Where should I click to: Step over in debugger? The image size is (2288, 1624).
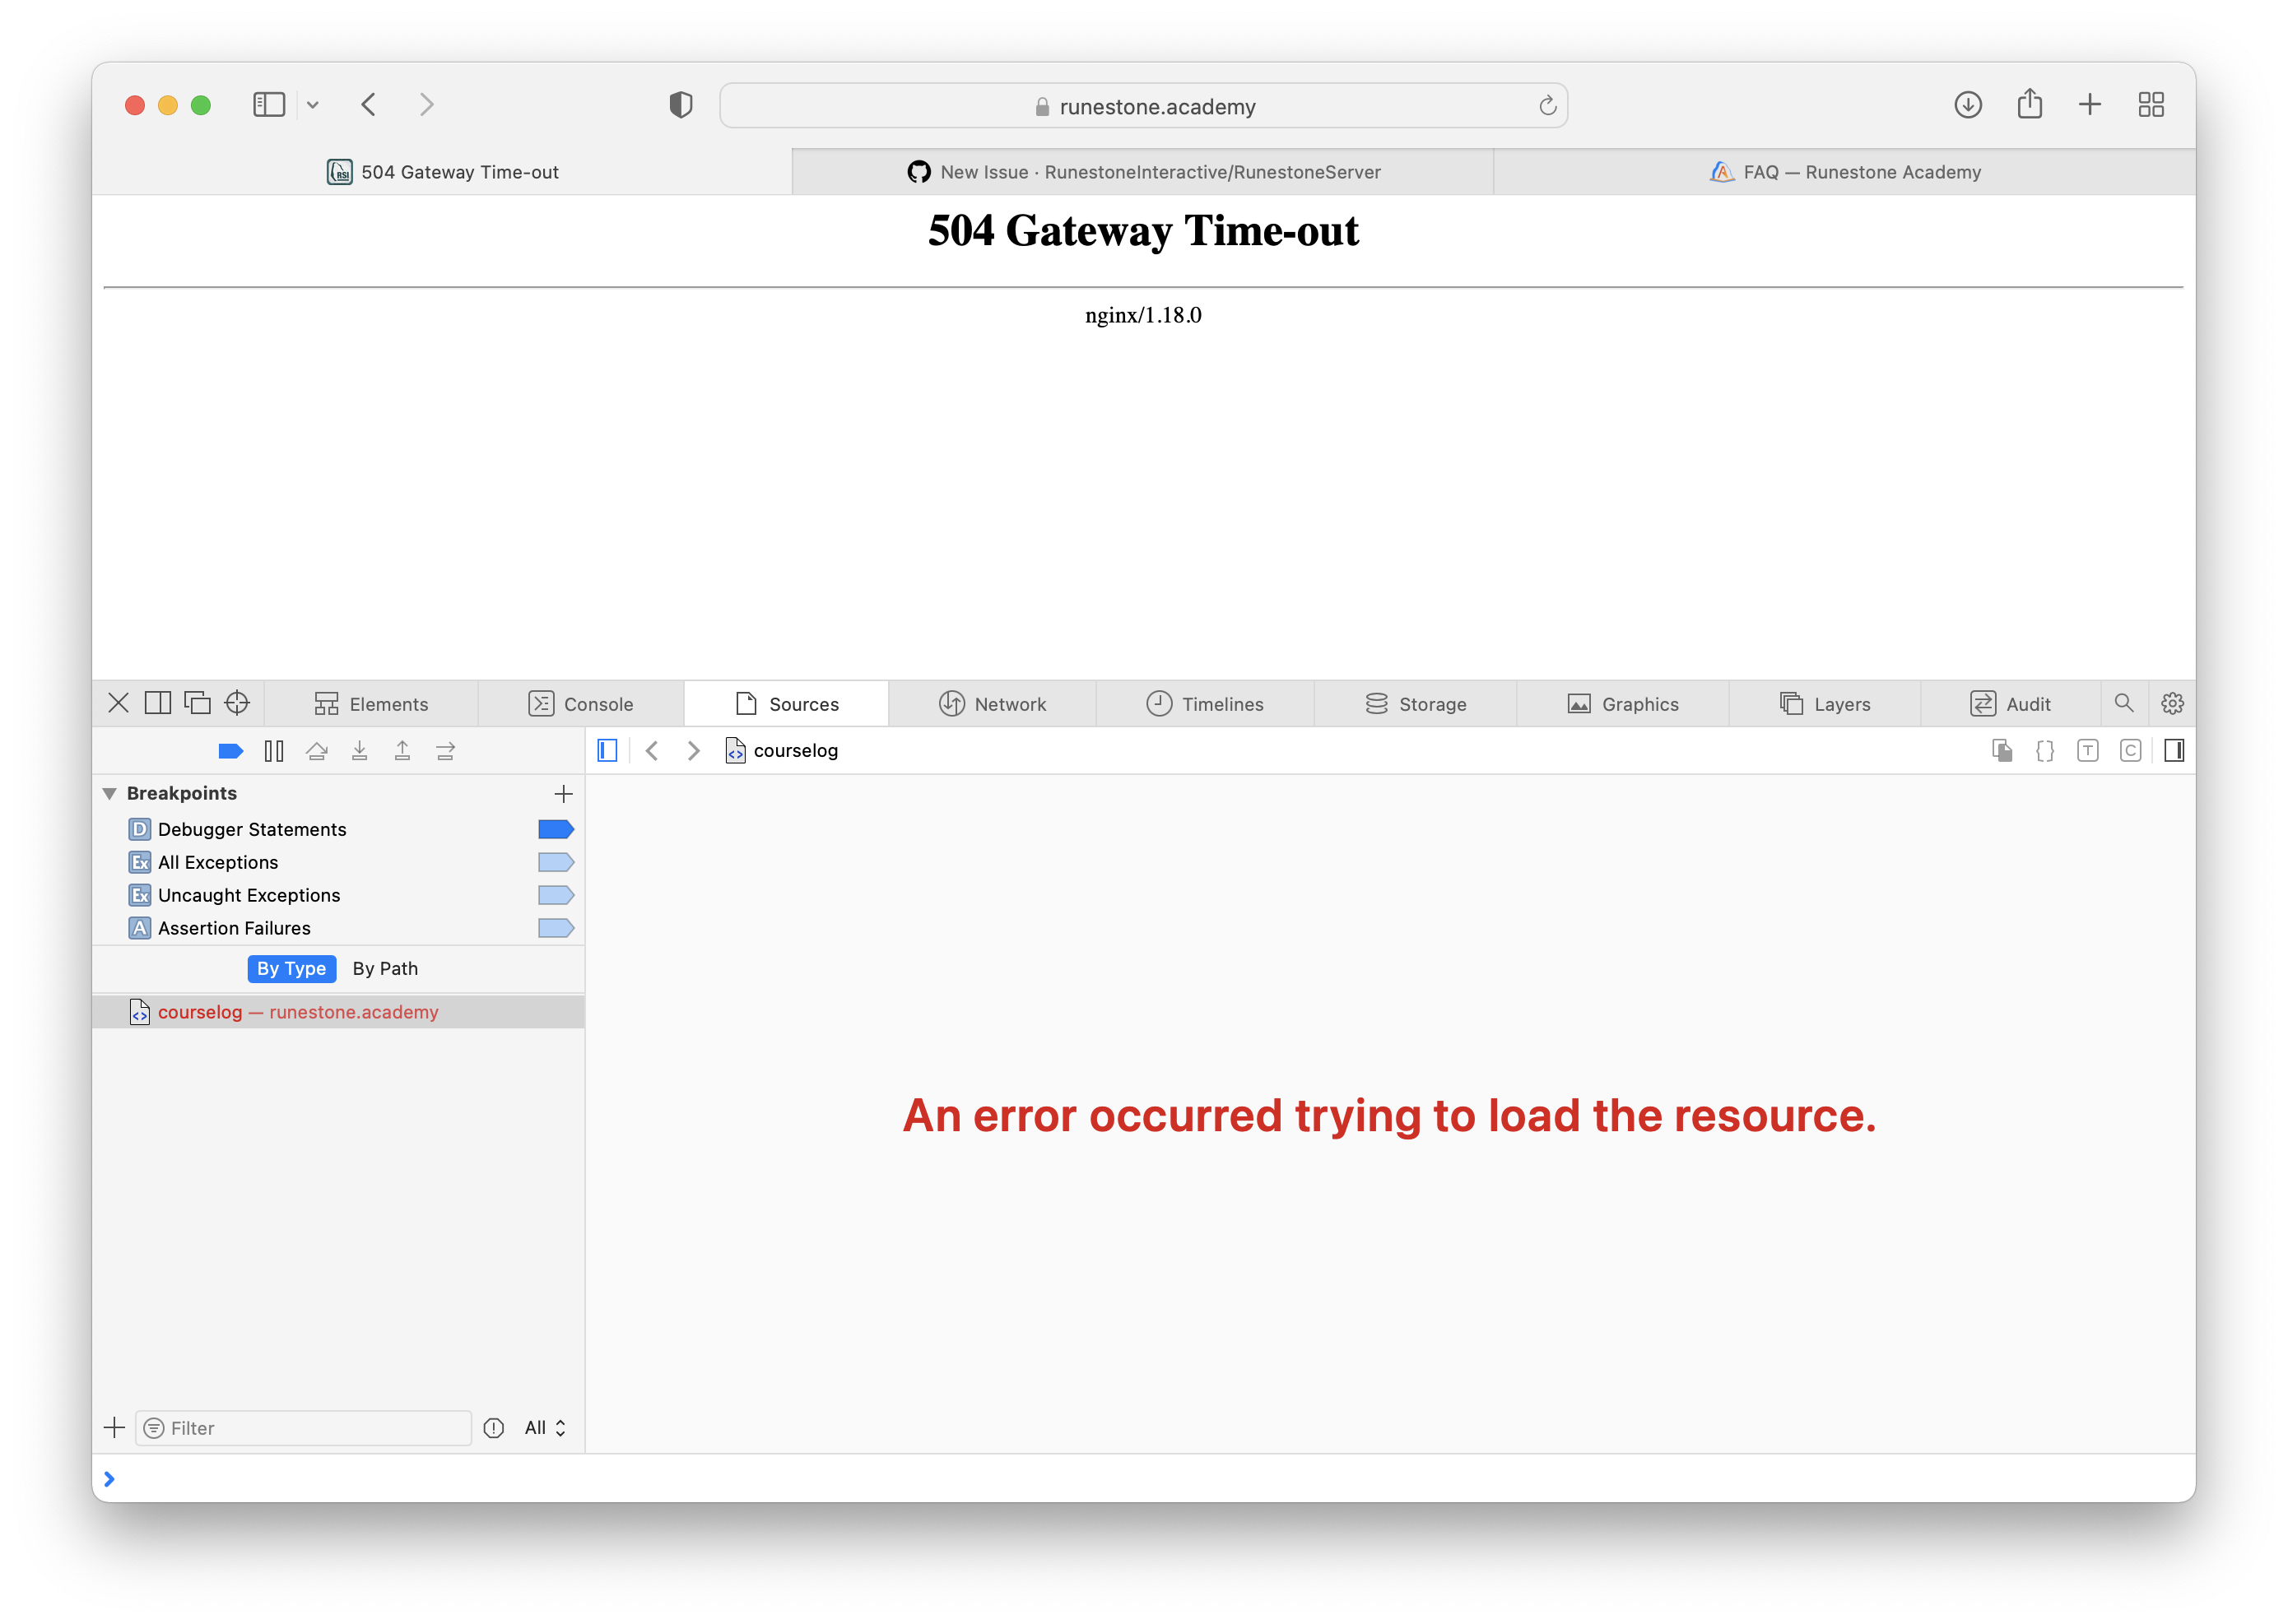pyautogui.click(x=317, y=751)
